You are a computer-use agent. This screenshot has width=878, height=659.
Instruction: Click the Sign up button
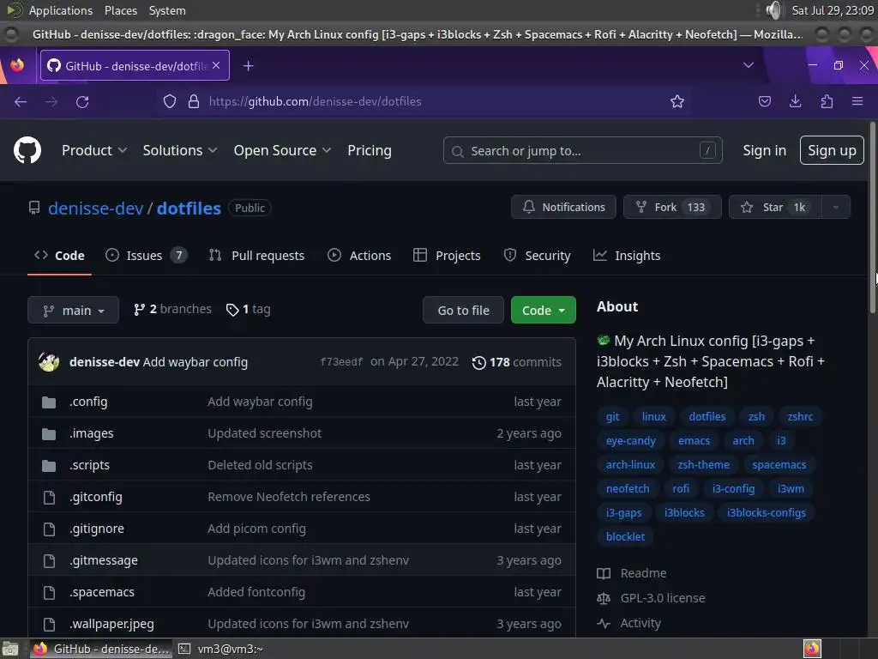pyautogui.click(x=832, y=150)
